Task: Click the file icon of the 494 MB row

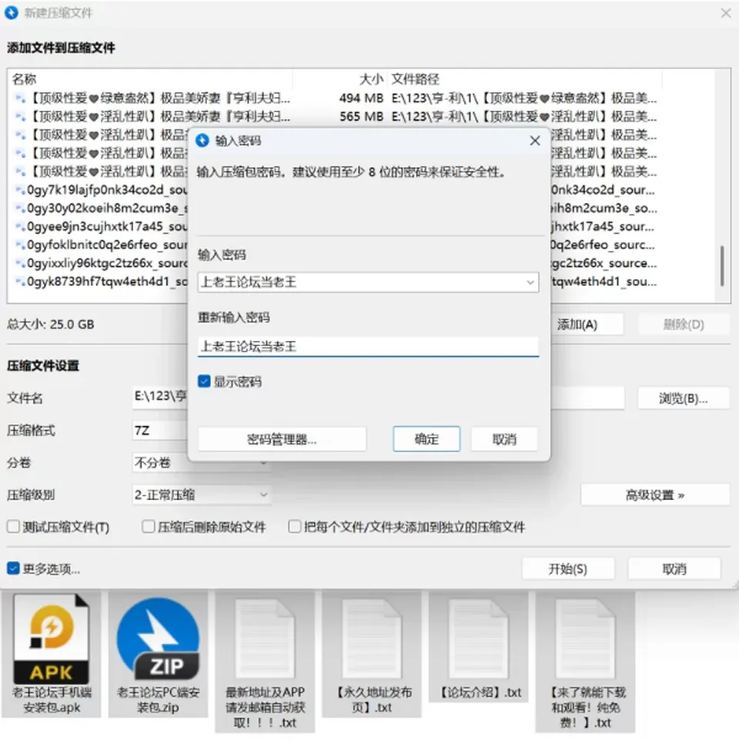Action: [x=20, y=98]
